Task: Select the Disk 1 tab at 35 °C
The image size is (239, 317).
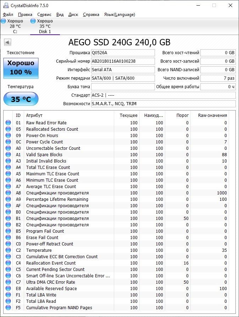Action: 45,26
